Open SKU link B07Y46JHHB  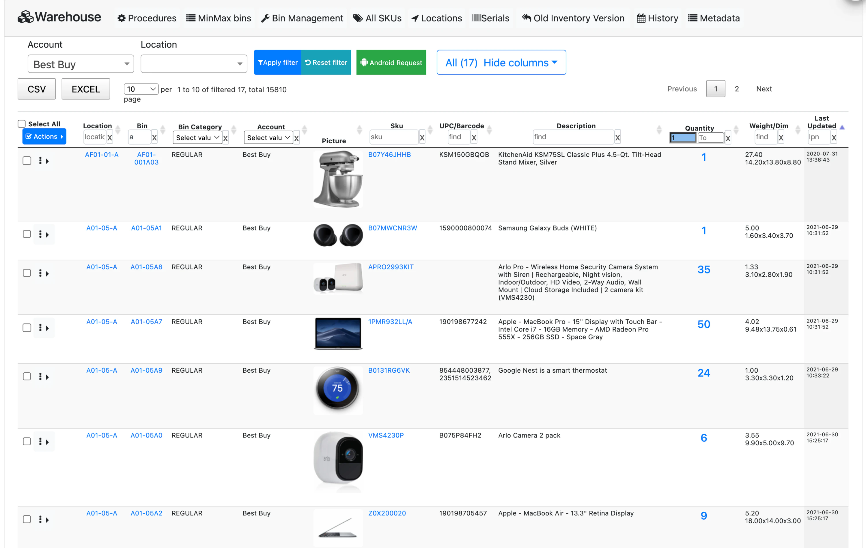(x=389, y=155)
